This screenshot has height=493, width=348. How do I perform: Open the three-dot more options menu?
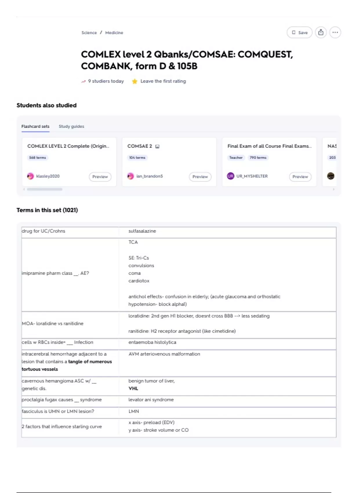(x=335, y=32)
